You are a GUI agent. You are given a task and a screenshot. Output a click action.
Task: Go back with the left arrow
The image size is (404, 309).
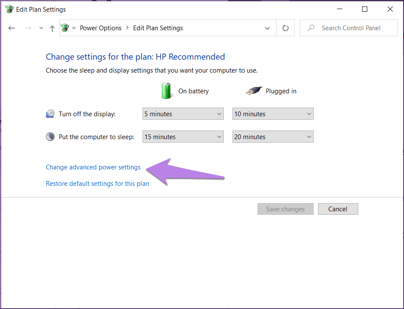tap(12, 28)
